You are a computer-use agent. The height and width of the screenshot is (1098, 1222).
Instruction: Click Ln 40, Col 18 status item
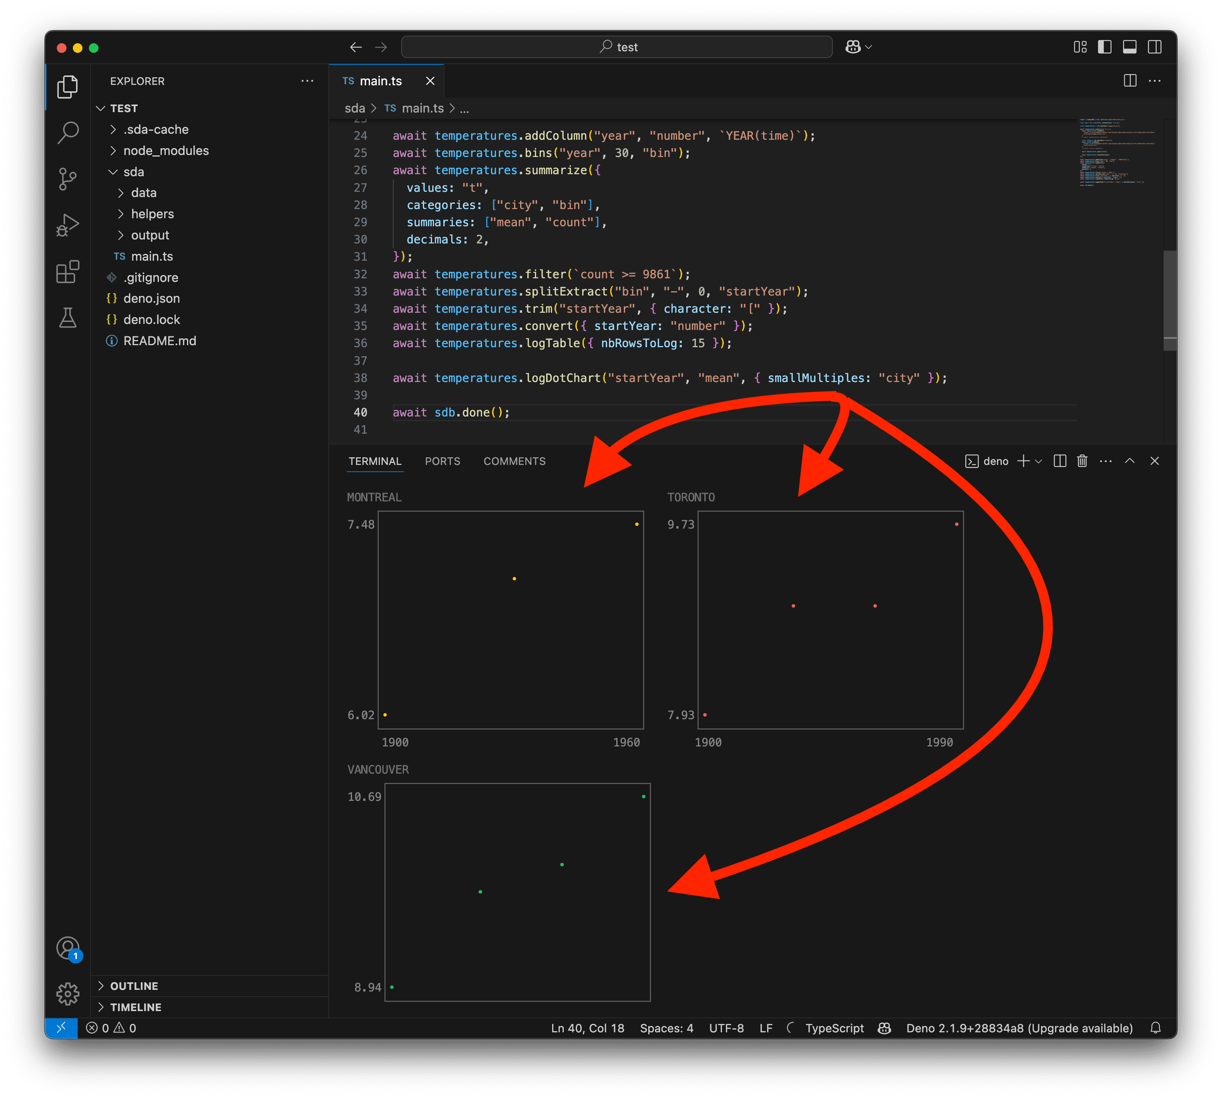tap(587, 1028)
